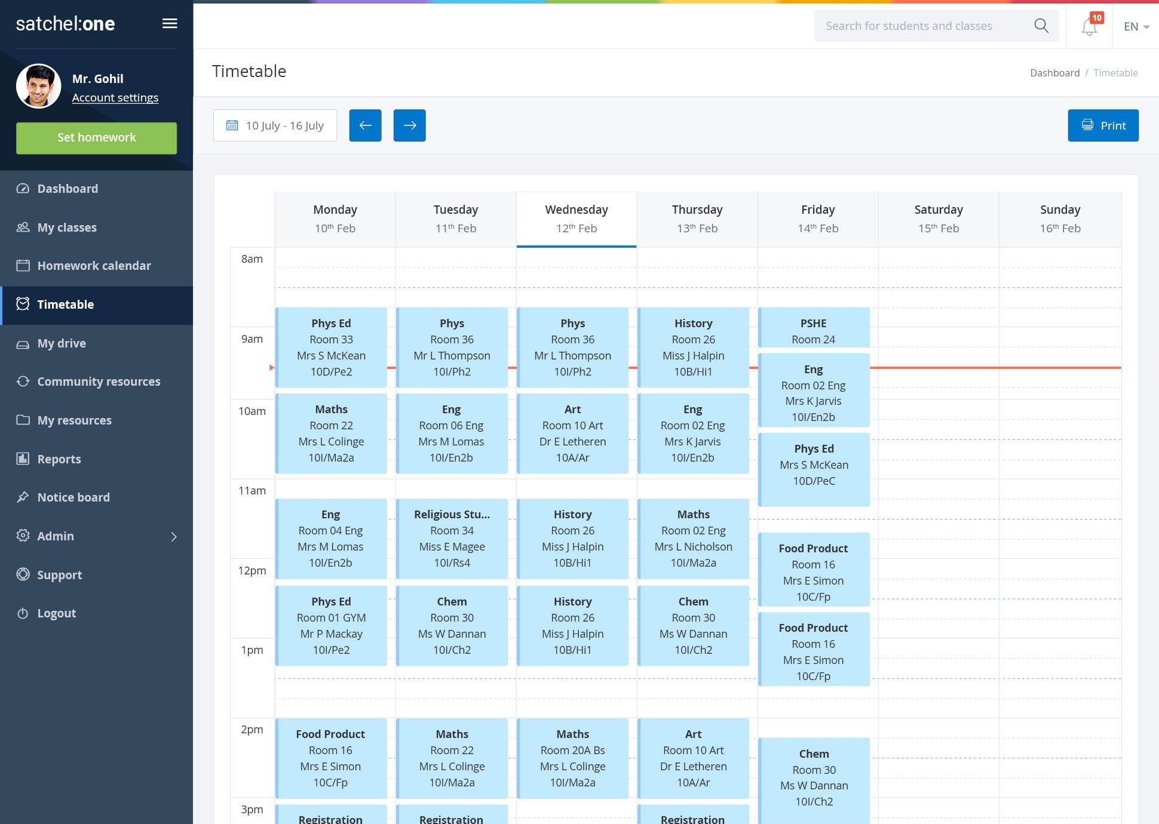Click the Homework calendar icon
The height and width of the screenshot is (824, 1159).
coord(23,266)
